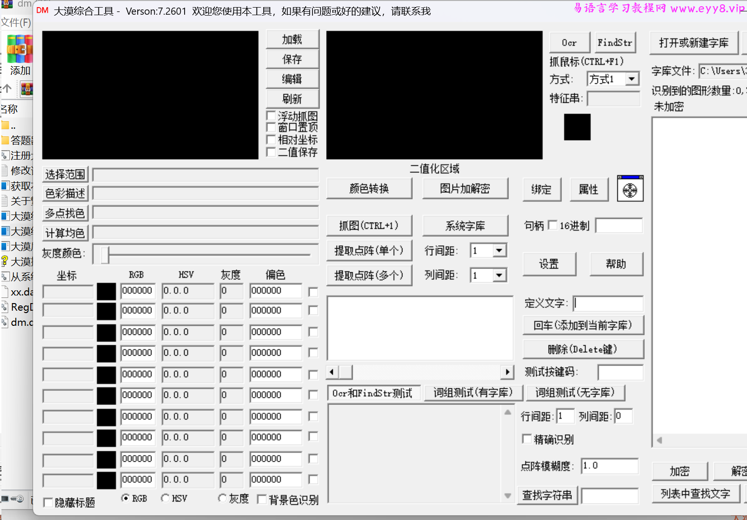Switch to the 词组测试(无字库) tab
The width and height of the screenshot is (747, 520).
point(575,393)
